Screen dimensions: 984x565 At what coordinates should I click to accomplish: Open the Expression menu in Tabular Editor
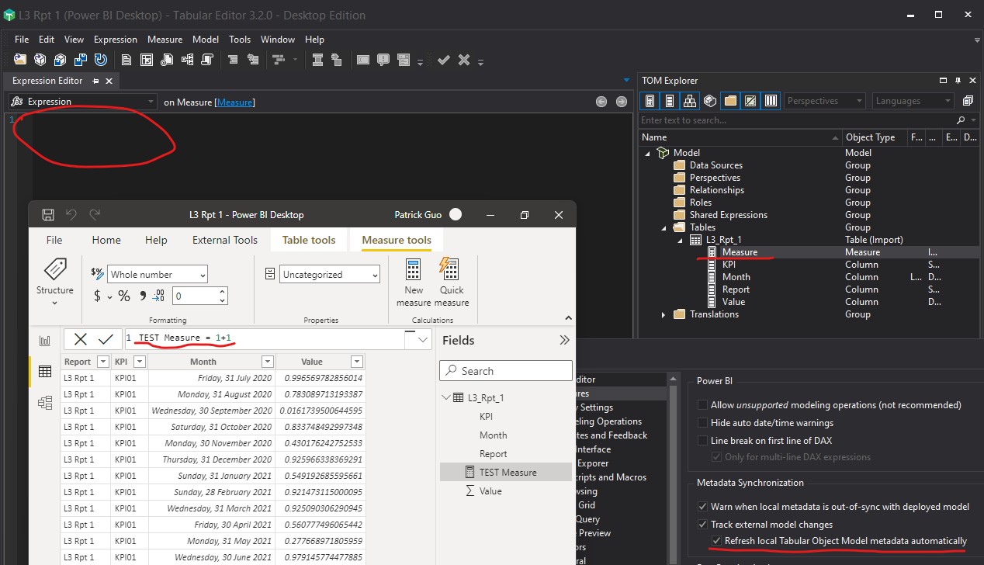click(x=115, y=39)
